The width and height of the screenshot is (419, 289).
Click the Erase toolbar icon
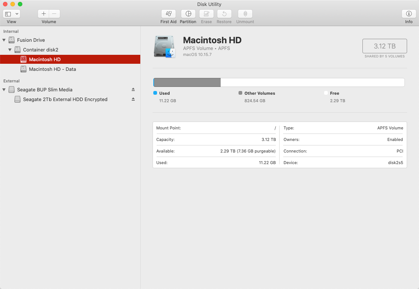pyautogui.click(x=206, y=14)
